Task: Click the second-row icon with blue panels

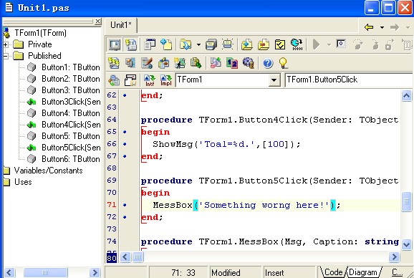Action: pos(130,63)
